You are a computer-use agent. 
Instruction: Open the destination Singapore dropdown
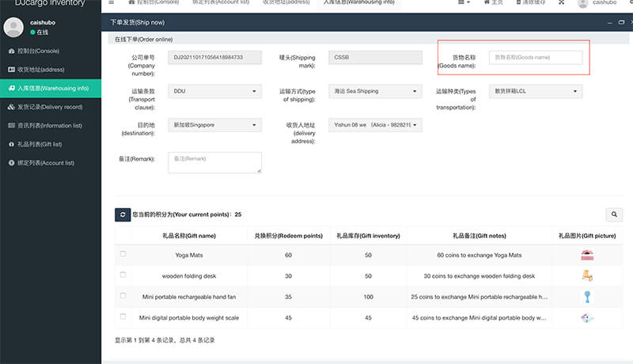(x=214, y=125)
